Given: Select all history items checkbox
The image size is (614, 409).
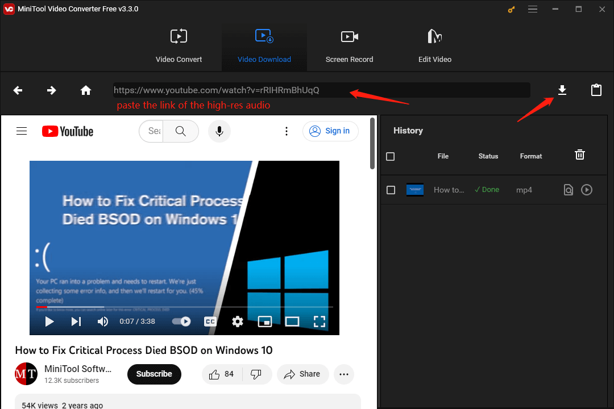Looking at the screenshot, I should coord(391,157).
